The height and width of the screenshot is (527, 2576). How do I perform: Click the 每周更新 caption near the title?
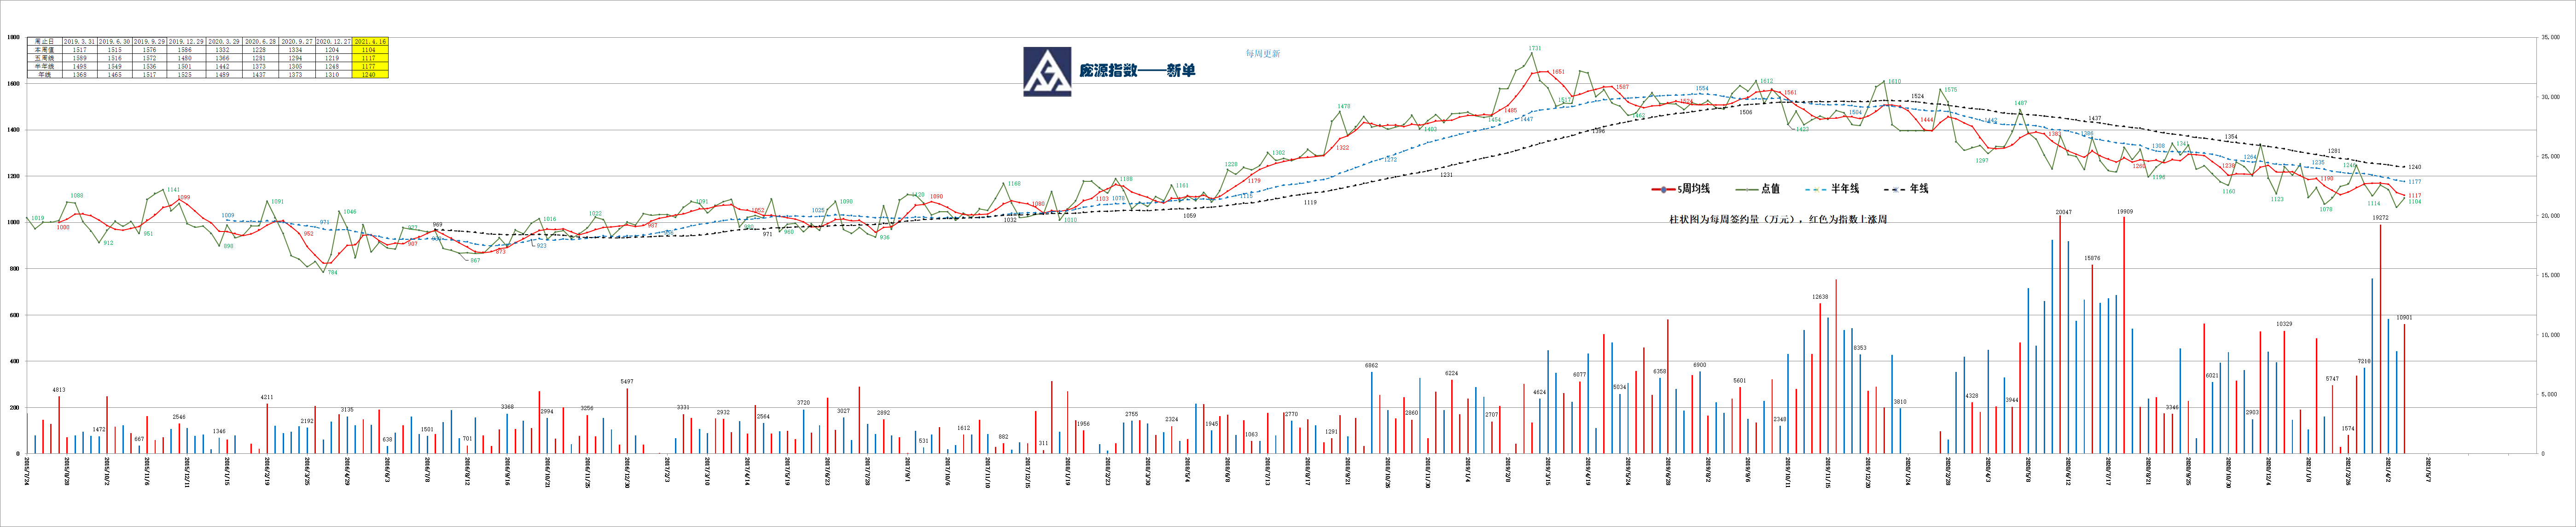tap(1263, 54)
